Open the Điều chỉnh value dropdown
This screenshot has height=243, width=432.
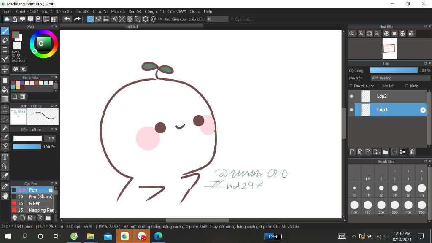[218, 19]
